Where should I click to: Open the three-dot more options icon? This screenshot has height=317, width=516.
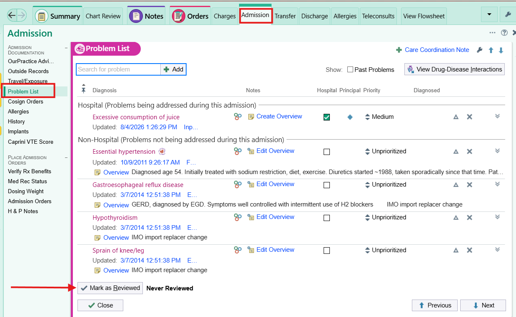pyautogui.click(x=492, y=33)
